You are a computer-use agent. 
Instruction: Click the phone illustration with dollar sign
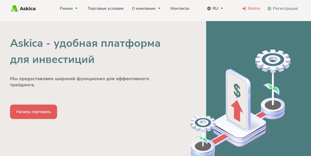pos(238,100)
